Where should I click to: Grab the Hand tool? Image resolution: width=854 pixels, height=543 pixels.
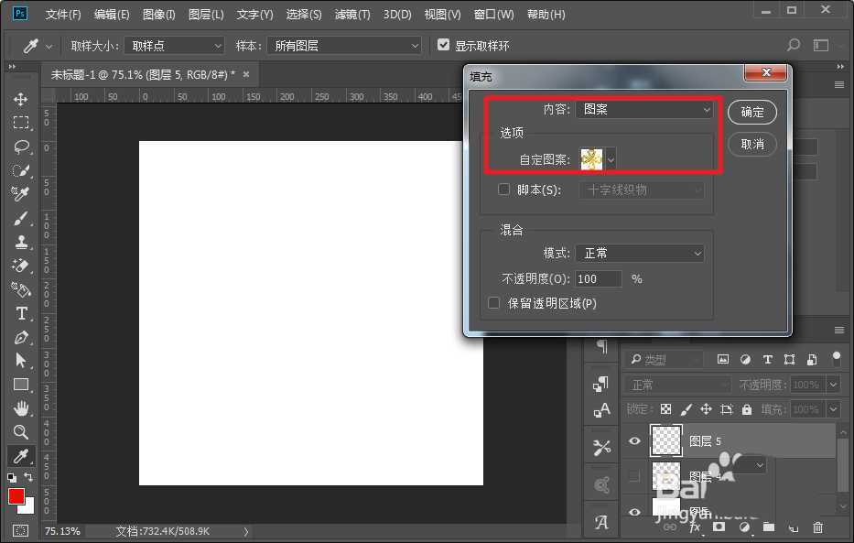pyautogui.click(x=21, y=408)
